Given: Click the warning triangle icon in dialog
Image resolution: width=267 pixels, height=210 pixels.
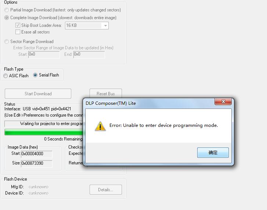Looking at the screenshot, I should (x=100, y=126).
